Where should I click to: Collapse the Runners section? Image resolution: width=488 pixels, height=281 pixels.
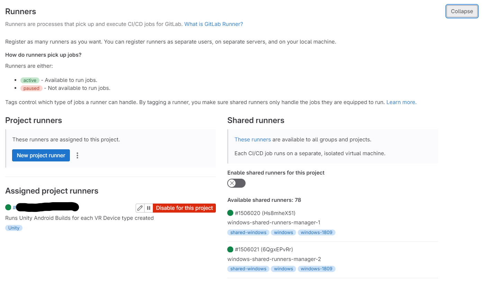pos(462,11)
